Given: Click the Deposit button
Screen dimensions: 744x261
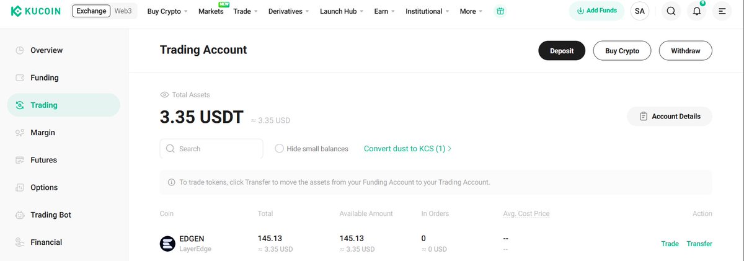Looking at the screenshot, I should click(x=562, y=51).
